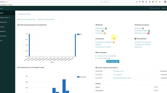Open the 'На проверке' shop link
167x93 pixels.
tap(99, 33)
